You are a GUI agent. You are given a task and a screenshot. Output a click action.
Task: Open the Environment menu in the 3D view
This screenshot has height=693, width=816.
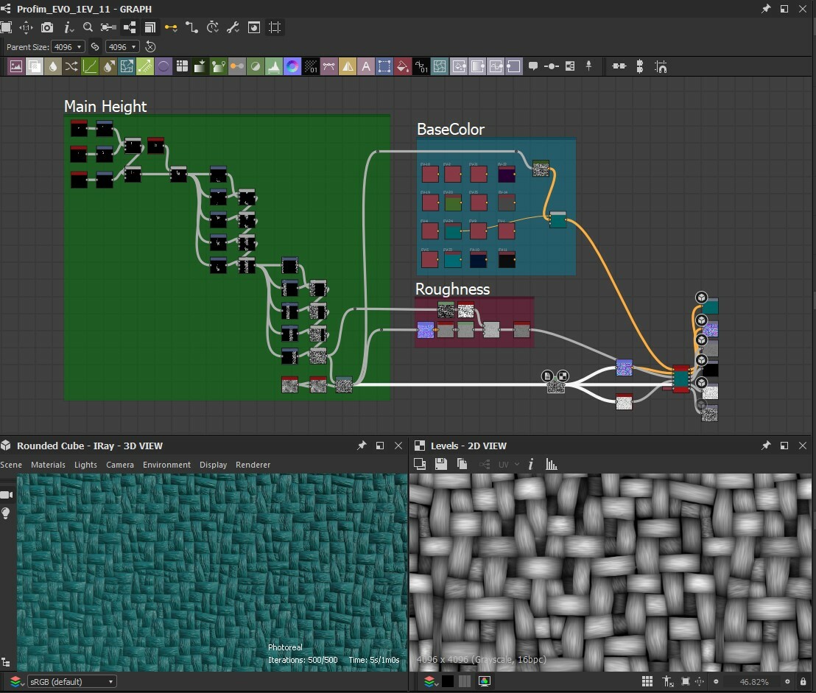tap(166, 465)
